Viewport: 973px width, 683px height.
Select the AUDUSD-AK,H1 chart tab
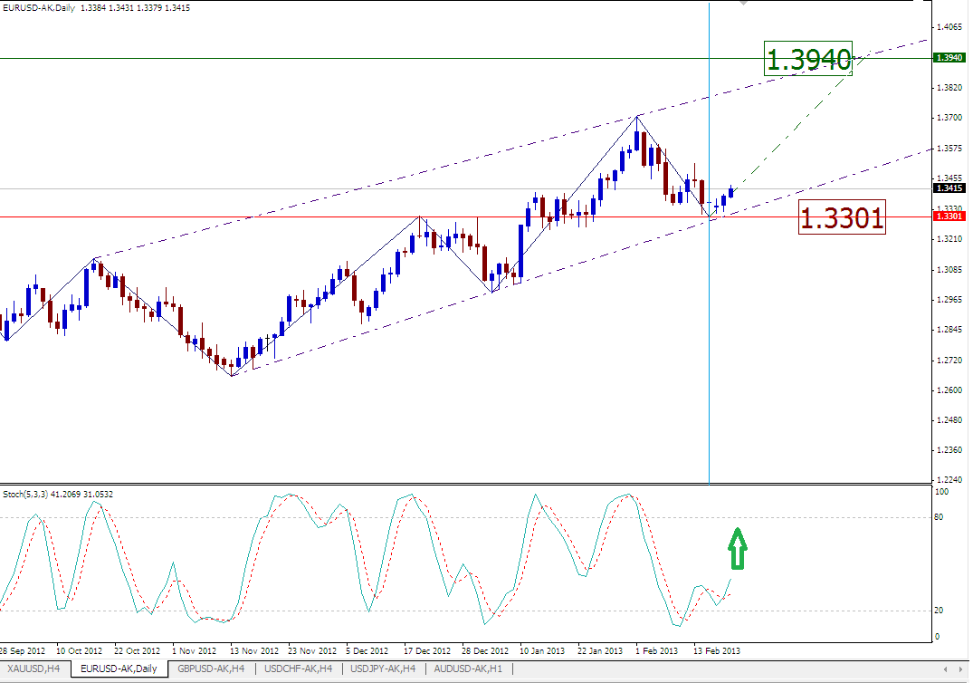click(x=470, y=669)
